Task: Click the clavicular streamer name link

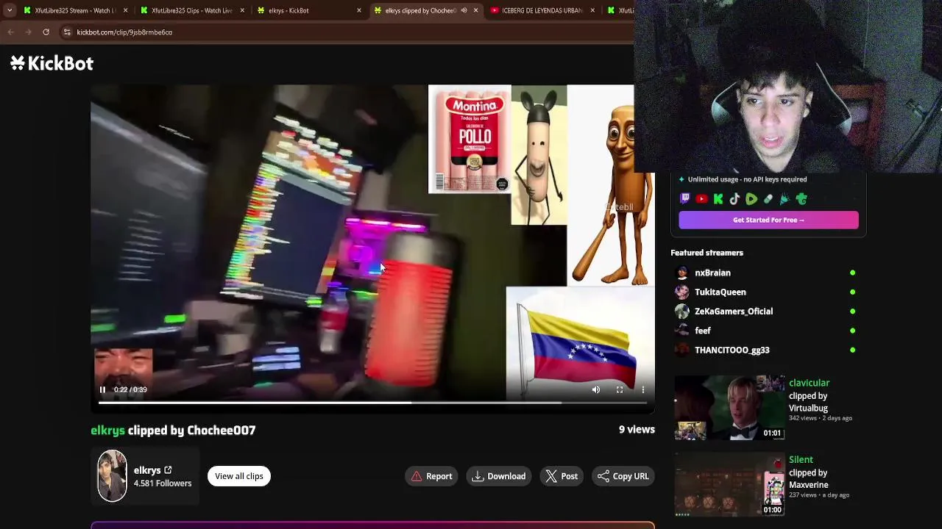Action: tap(809, 383)
